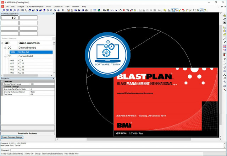Select the straight line draw tool on right
The width and height of the screenshot is (227, 156).
225,64
